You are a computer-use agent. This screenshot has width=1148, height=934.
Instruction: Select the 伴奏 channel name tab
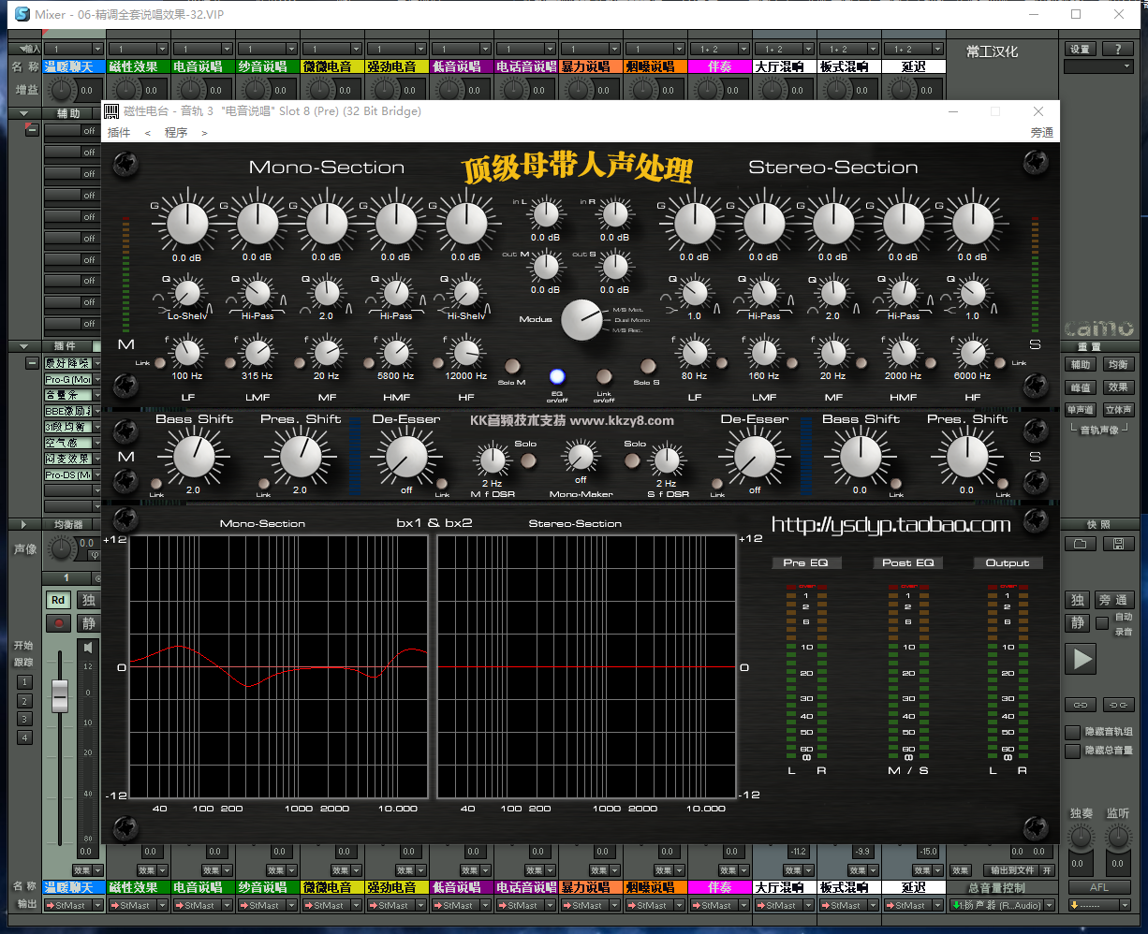(719, 66)
